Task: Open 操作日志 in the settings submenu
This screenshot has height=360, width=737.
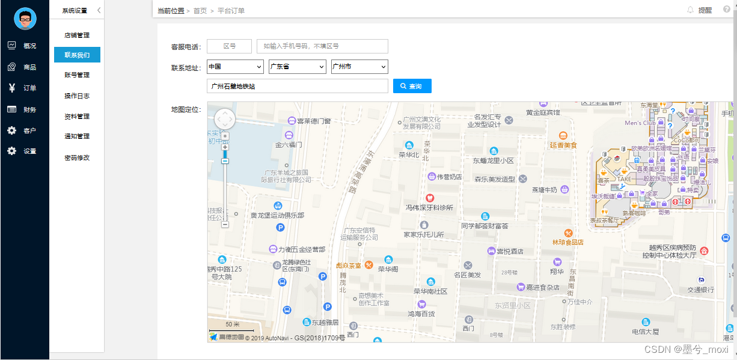Action: (x=77, y=96)
